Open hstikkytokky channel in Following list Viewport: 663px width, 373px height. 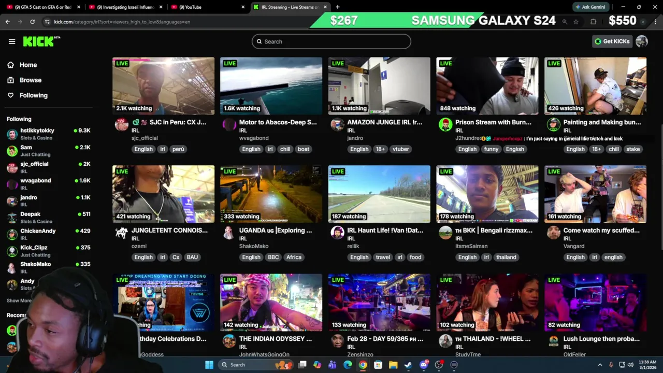pos(49,134)
